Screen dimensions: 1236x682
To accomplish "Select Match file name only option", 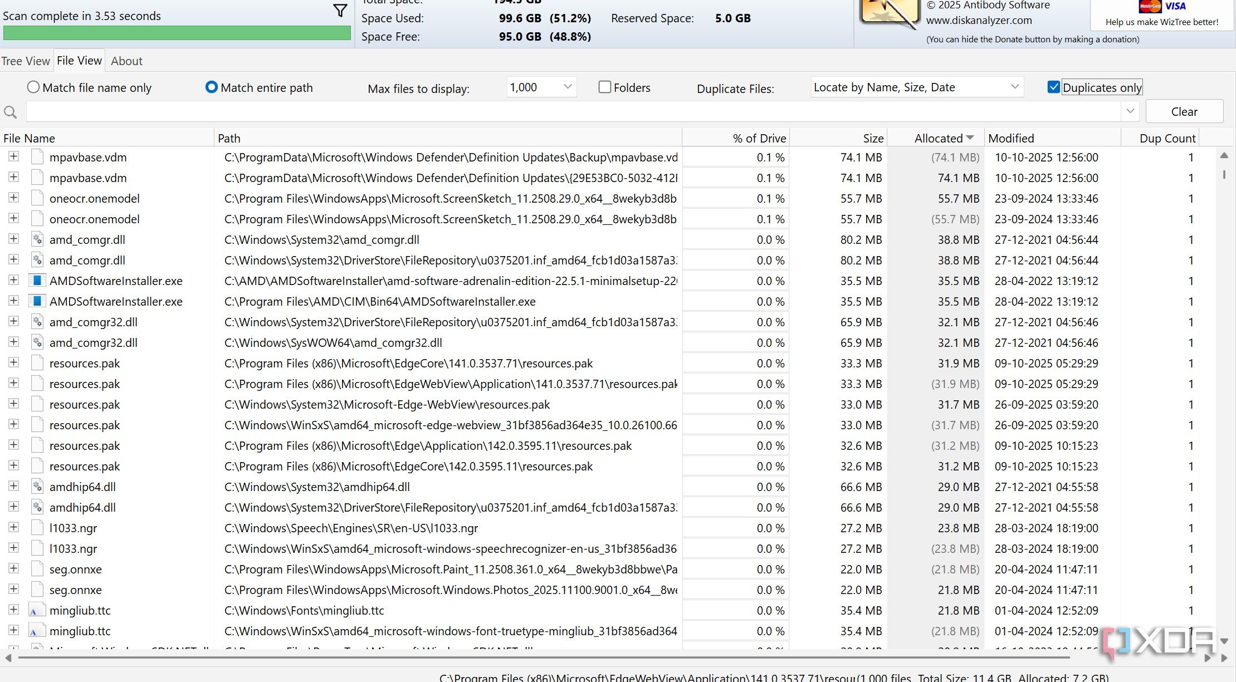I will coord(89,87).
